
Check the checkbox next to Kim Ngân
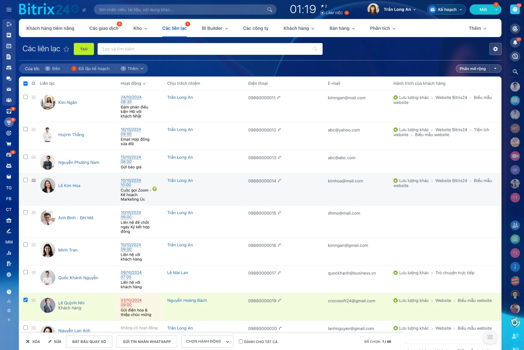pos(26,97)
